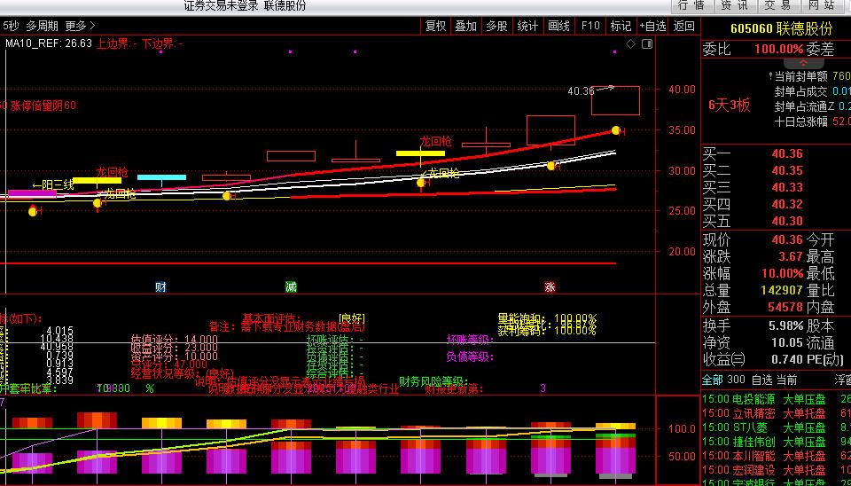The image size is (851, 486).
Task: Click the 复权 toolbar button
Action: coord(435,26)
